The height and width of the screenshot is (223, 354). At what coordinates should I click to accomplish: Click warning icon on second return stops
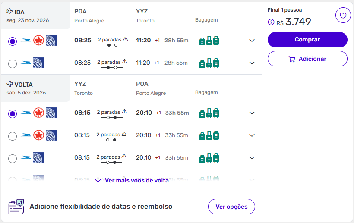tap(124, 134)
